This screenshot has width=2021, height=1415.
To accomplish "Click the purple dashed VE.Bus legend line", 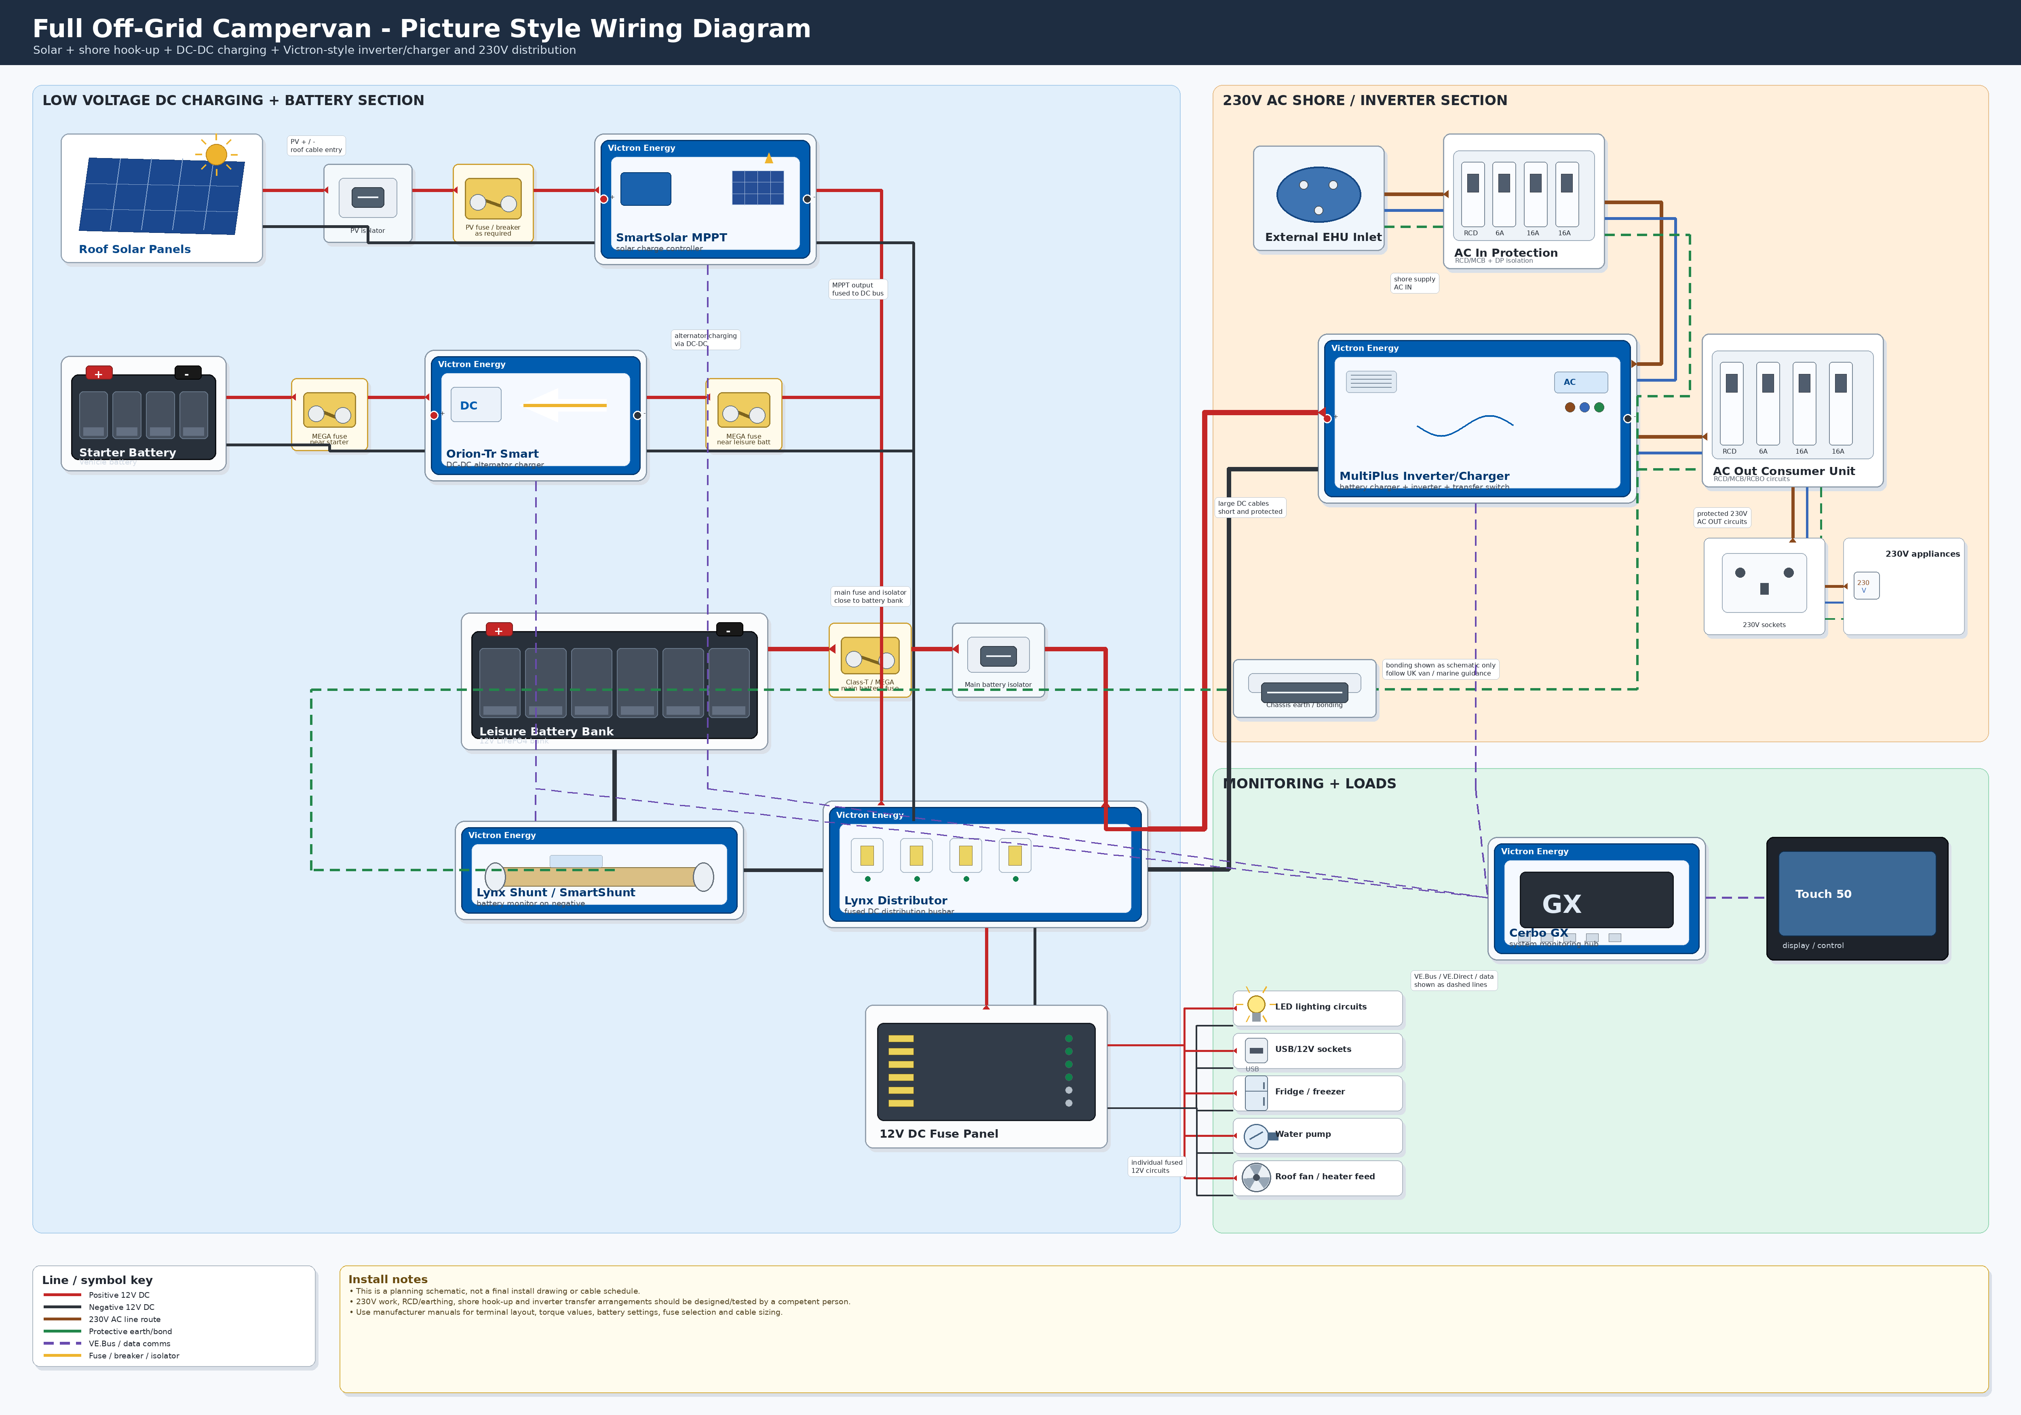I will tap(63, 1344).
